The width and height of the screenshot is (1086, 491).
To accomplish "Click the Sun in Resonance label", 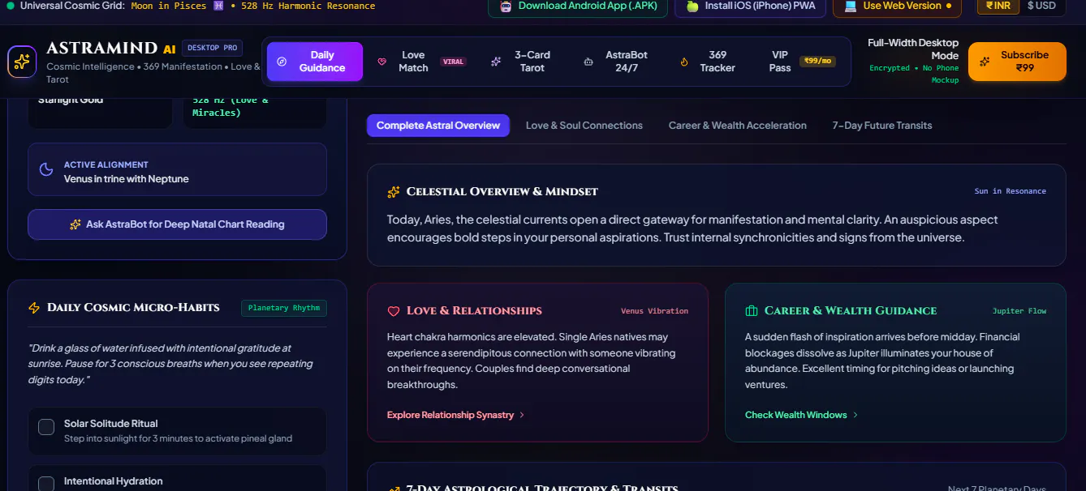I will (1011, 191).
